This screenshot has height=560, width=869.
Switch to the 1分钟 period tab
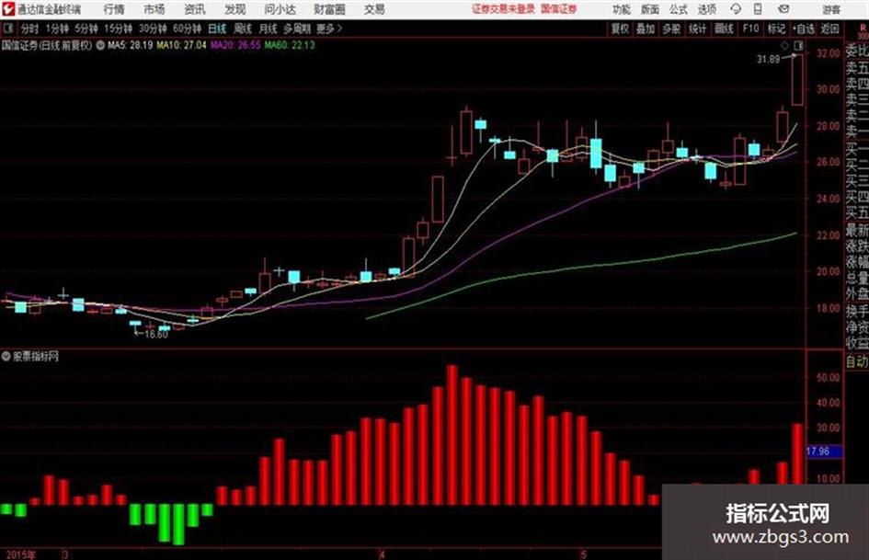tap(57, 29)
